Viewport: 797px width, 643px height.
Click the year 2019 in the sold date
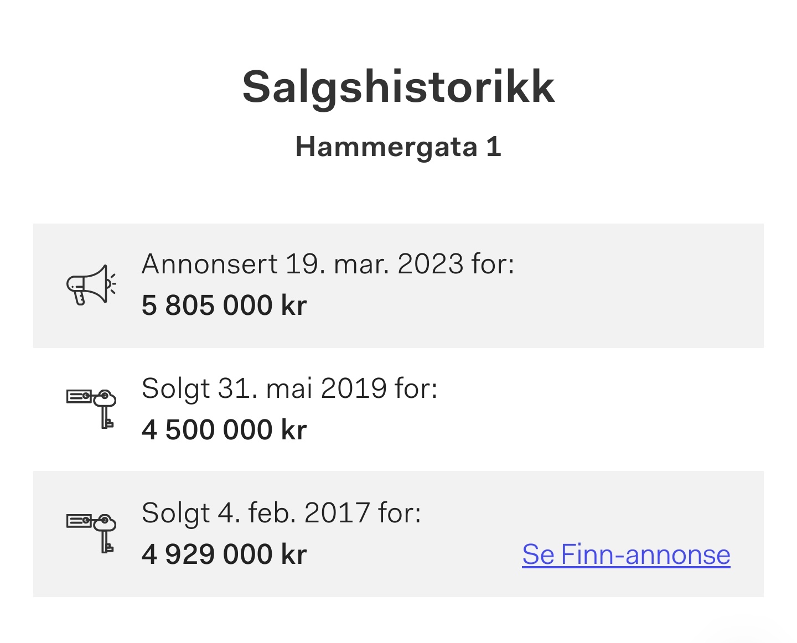[353, 388]
